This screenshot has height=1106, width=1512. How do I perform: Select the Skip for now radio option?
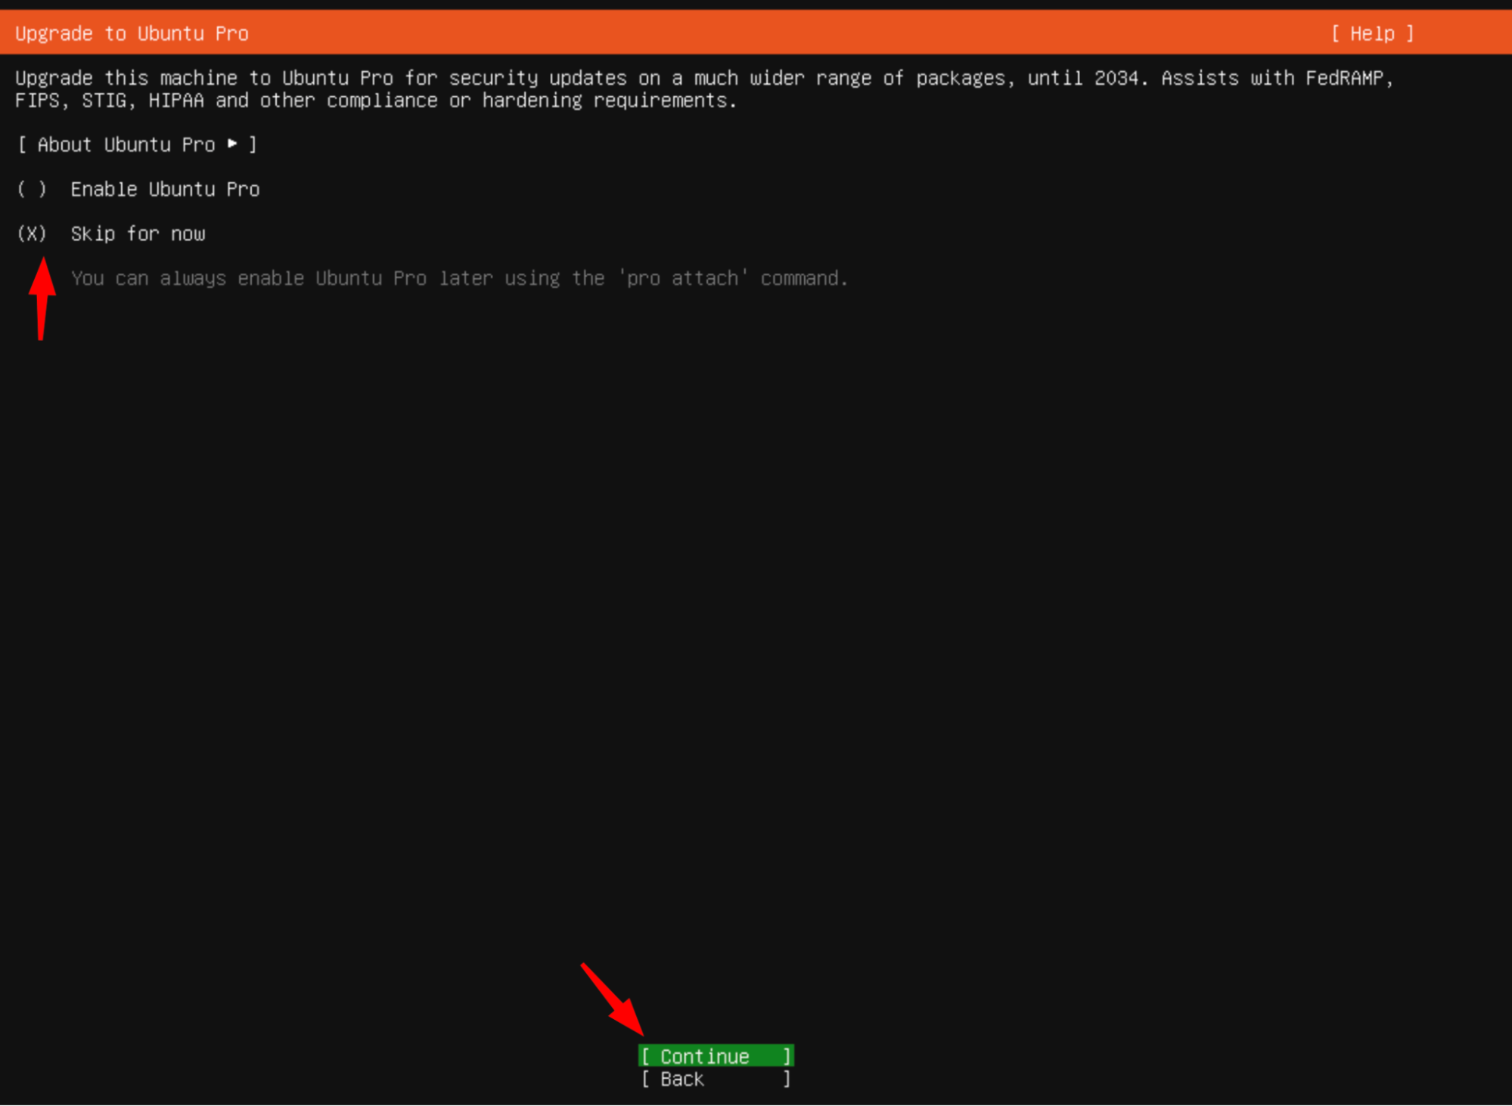click(x=111, y=234)
